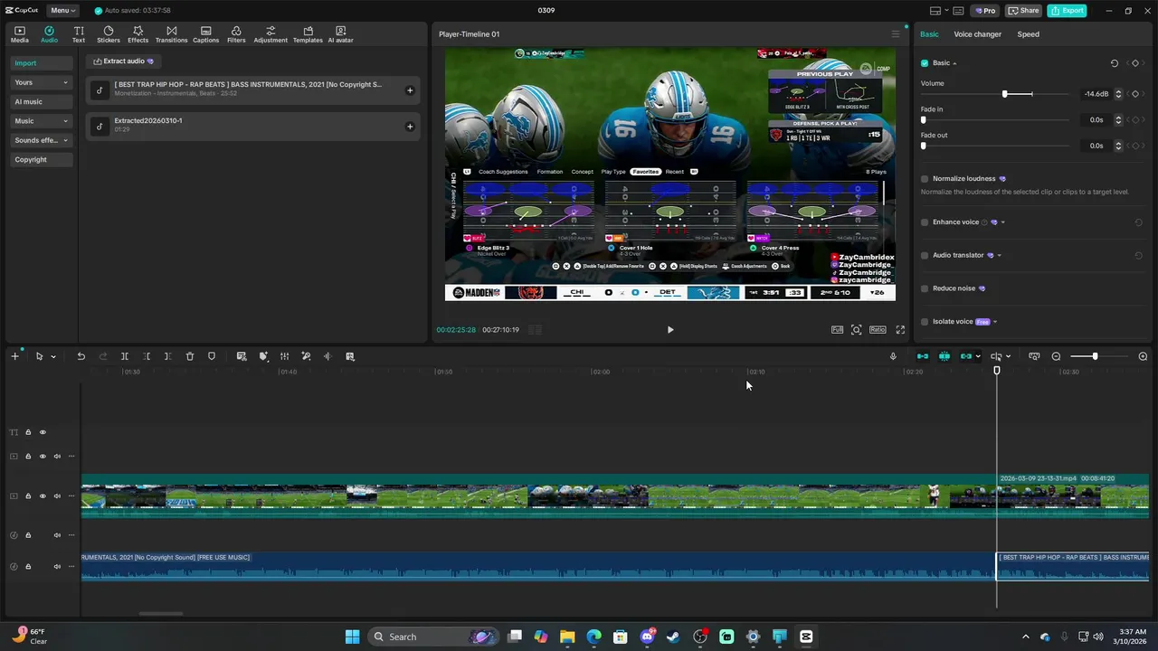Click the Pro upgrade button
Viewport: 1158px width, 651px height.
pos(984,11)
